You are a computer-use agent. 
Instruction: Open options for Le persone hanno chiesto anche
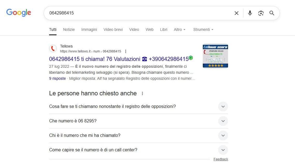click(142, 94)
